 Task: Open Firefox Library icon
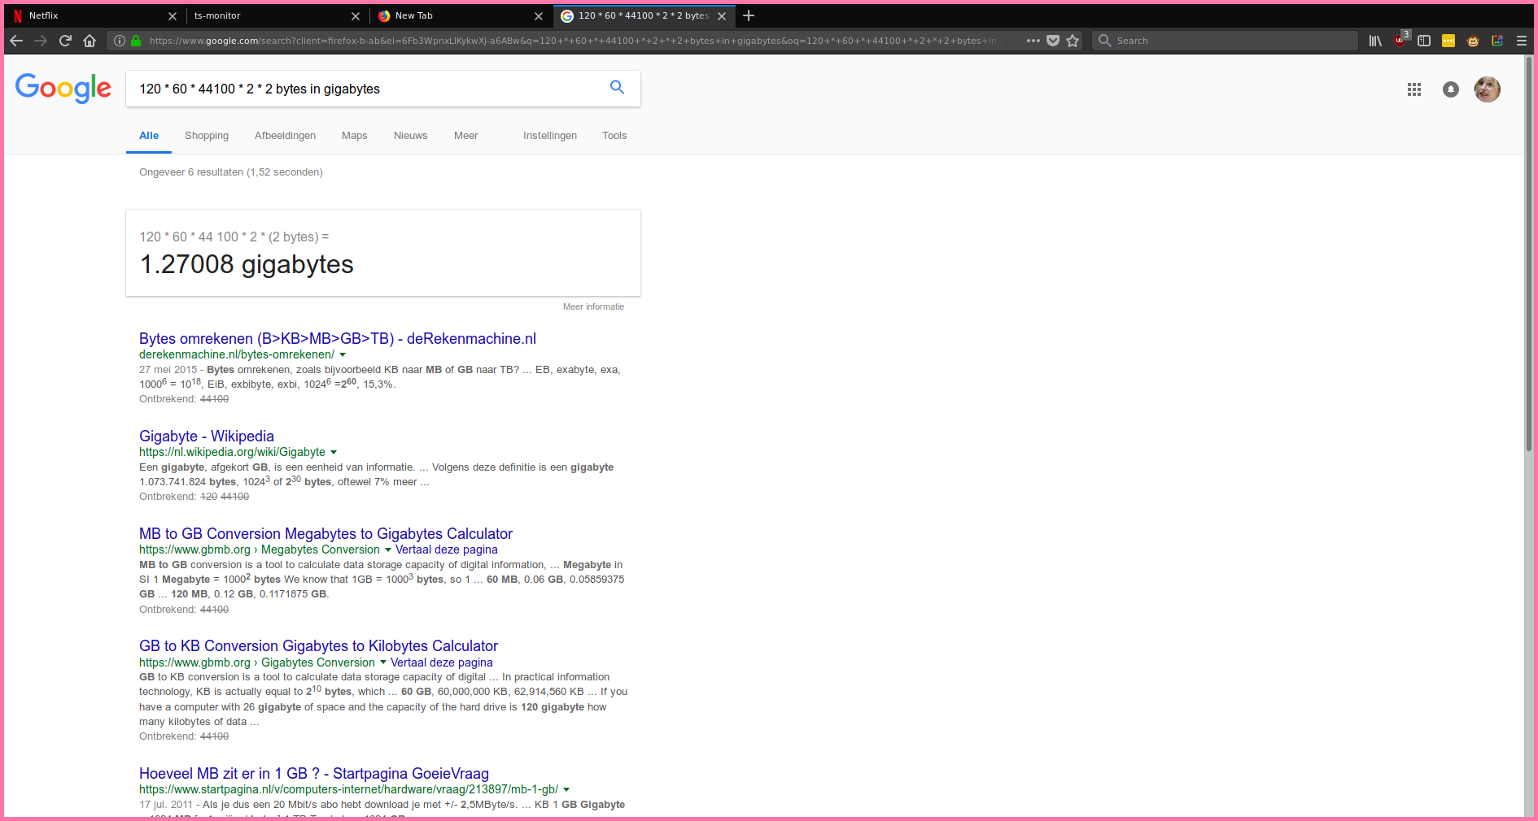pos(1375,41)
